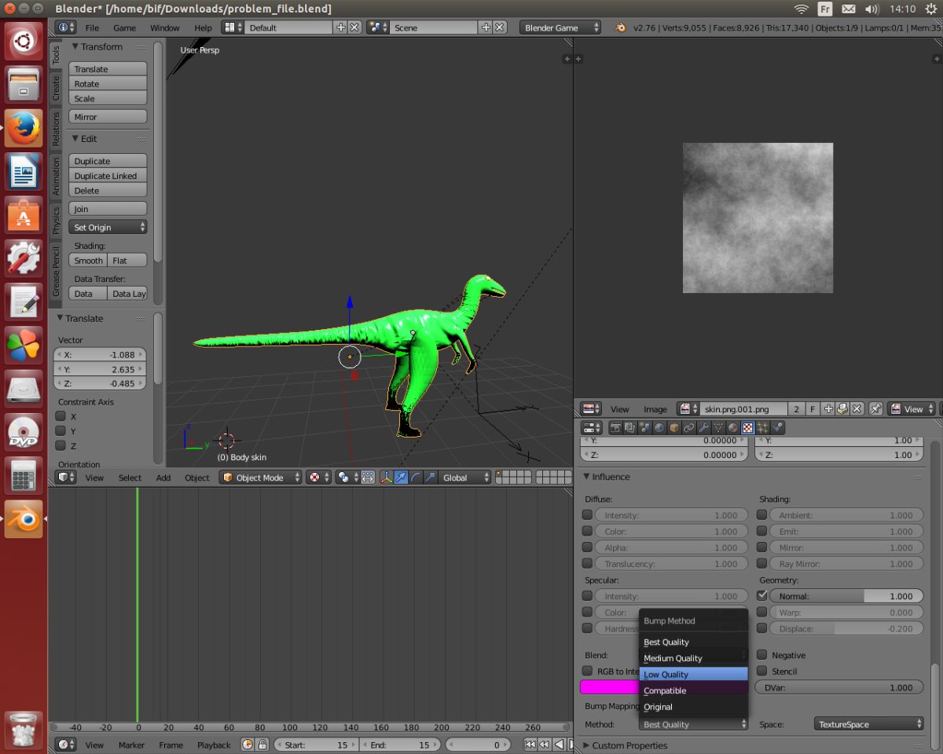Open the TextureSpace space dropdown
Viewport: 943px width, 754px height.
coord(868,724)
